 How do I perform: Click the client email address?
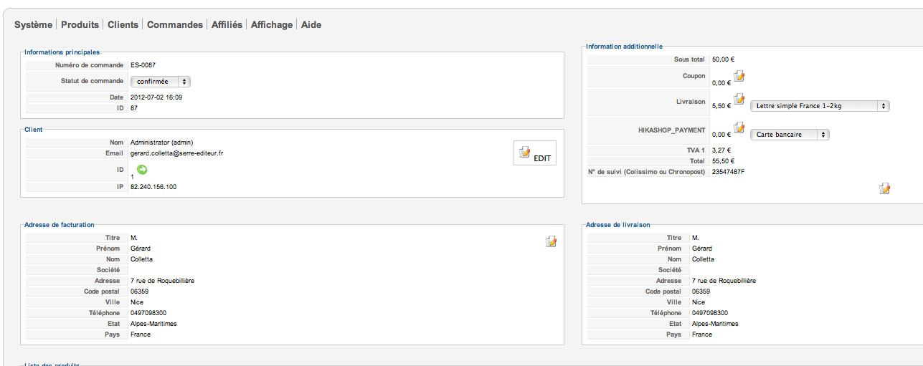[x=176, y=153]
